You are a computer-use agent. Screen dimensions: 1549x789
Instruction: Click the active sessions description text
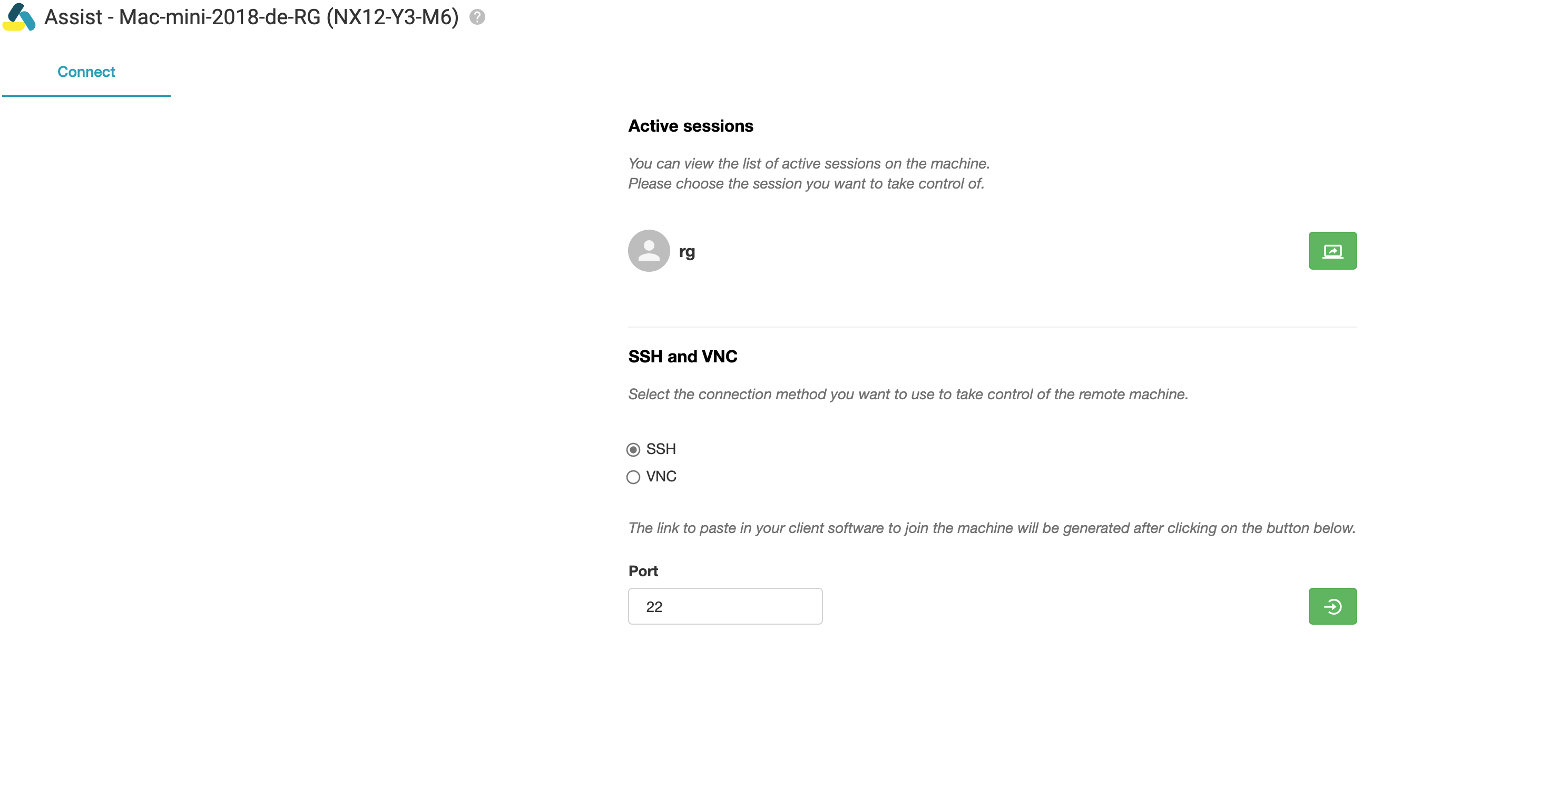pos(808,173)
